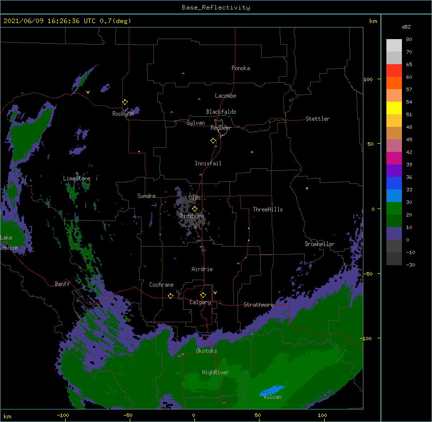
Task: Click the Blackfalds city label
Action: tap(221, 112)
